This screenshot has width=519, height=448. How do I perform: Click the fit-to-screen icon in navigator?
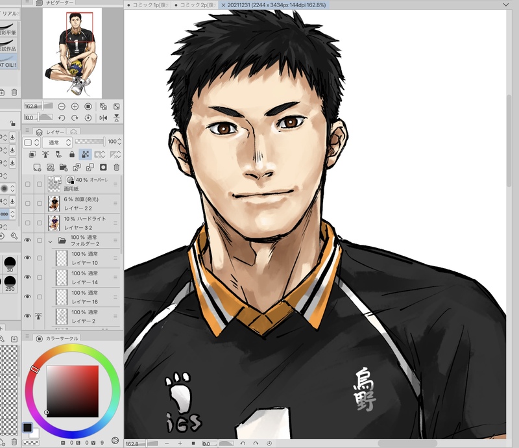coord(117,106)
